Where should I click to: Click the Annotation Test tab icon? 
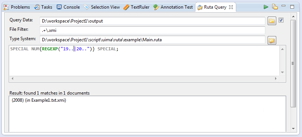[156, 7]
